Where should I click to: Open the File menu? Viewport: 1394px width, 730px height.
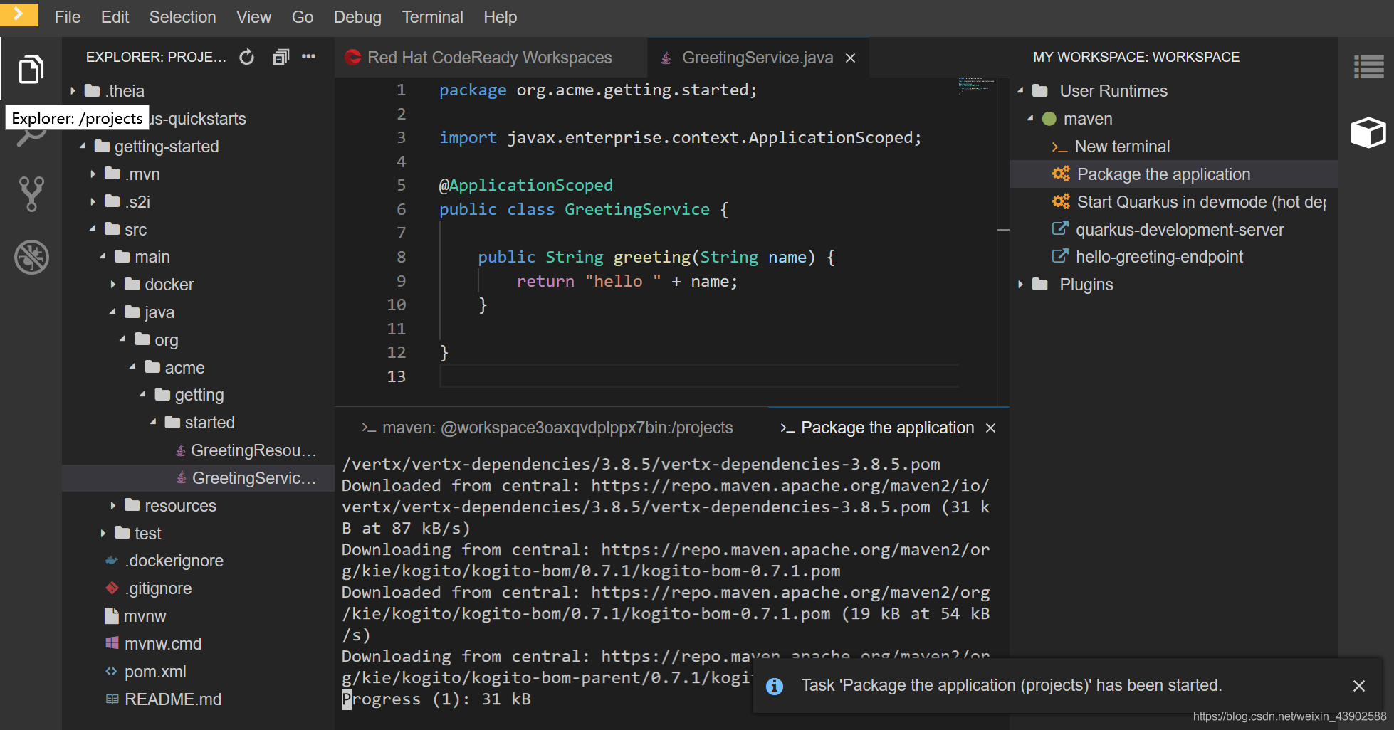(x=68, y=17)
